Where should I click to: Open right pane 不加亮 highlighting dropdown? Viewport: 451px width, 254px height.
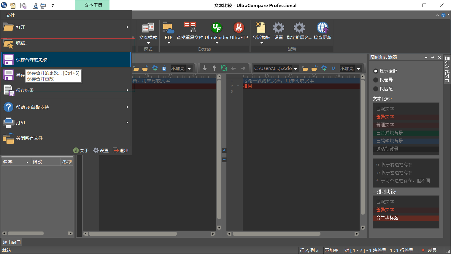point(358,69)
